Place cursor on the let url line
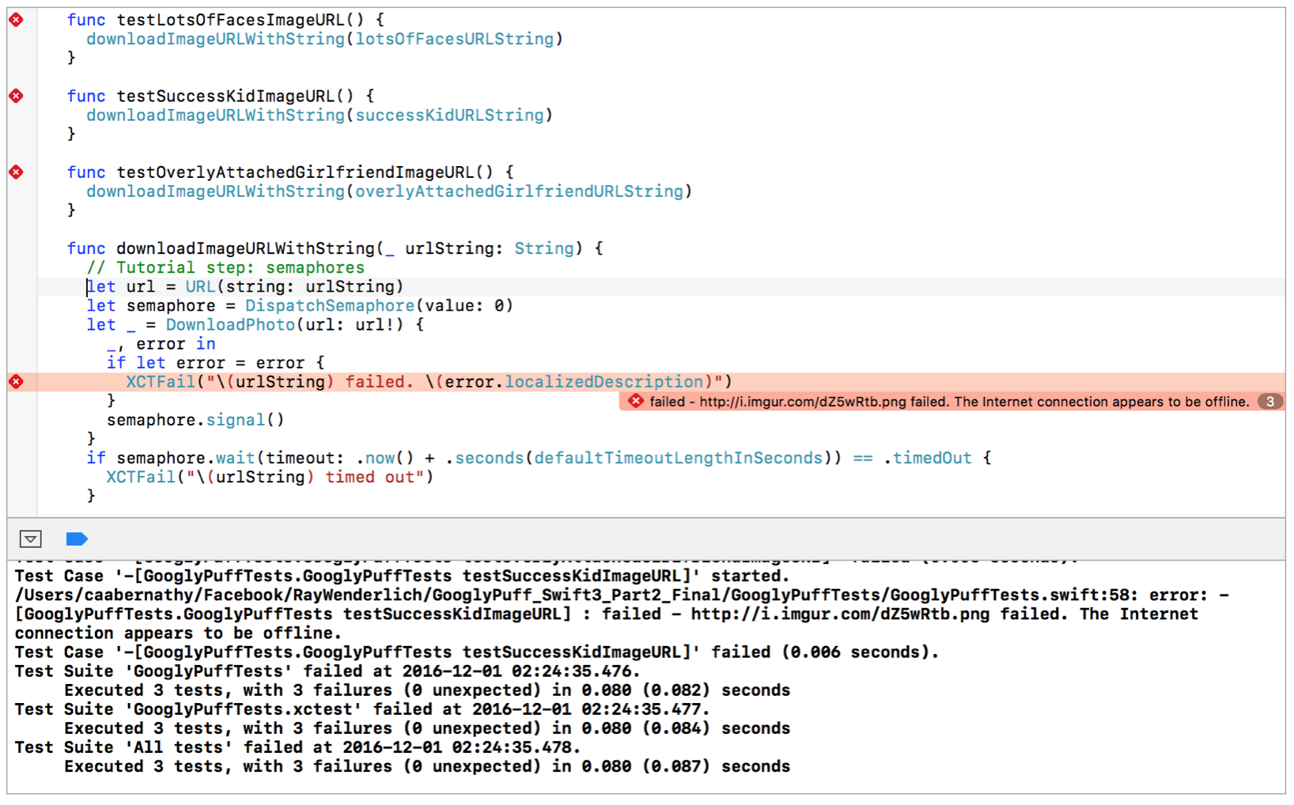The width and height of the screenshot is (1294, 805). tap(237, 286)
